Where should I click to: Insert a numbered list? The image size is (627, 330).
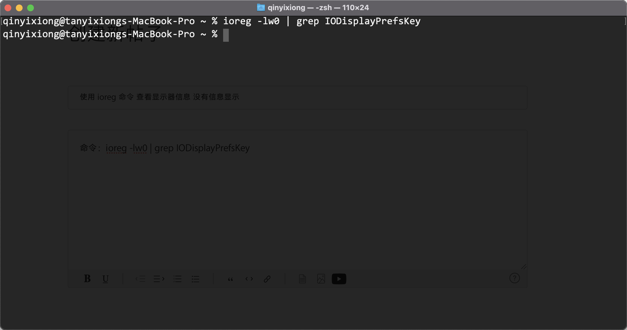point(177,279)
